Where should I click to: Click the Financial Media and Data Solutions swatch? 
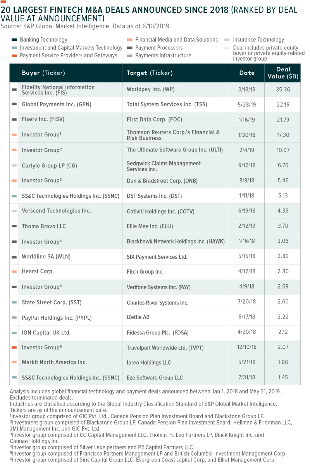(130, 40)
